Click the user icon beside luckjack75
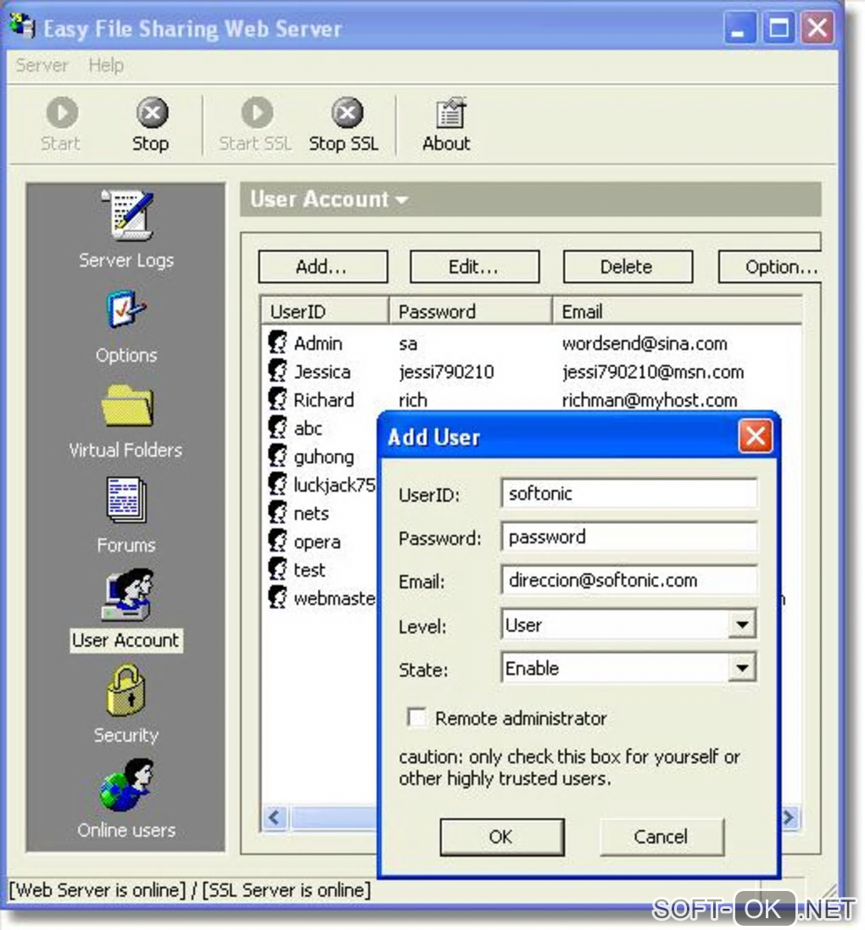Image resolution: width=865 pixels, height=930 pixels. click(x=277, y=484)
